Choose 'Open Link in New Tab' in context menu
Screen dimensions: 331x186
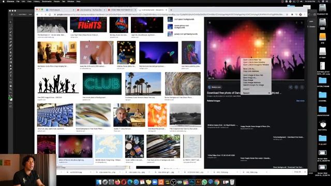[252, 60]
